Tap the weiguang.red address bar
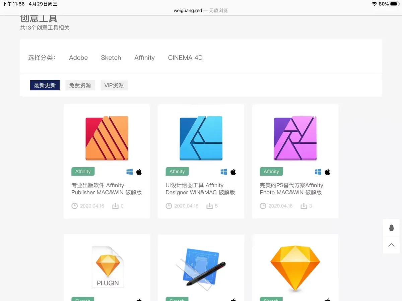The image size is (402, 301). point(201,10)
